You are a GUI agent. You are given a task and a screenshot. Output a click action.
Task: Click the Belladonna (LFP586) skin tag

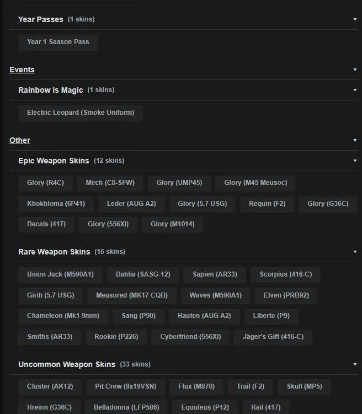126,407
